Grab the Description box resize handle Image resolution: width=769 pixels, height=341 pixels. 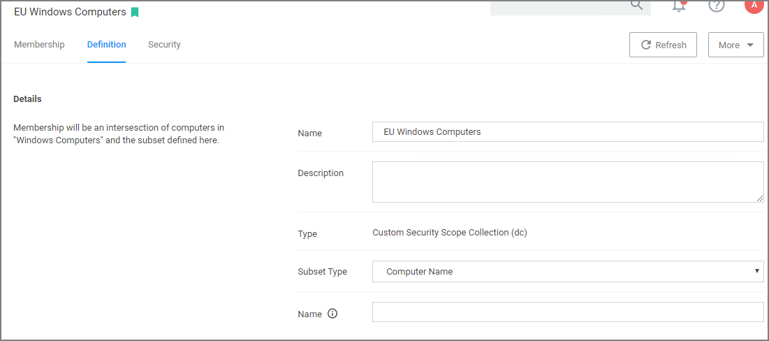click(759, 198)
